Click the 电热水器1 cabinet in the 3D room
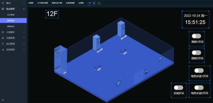Viewport: 213px width, 103px height. click(97, 43)
